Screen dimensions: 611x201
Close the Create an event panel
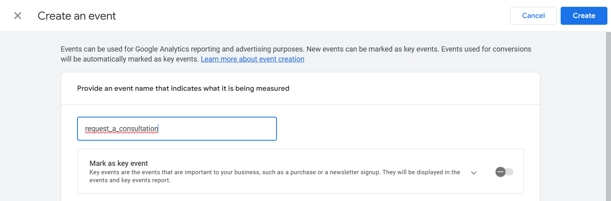pyautogui.click(x=18, y=16)
